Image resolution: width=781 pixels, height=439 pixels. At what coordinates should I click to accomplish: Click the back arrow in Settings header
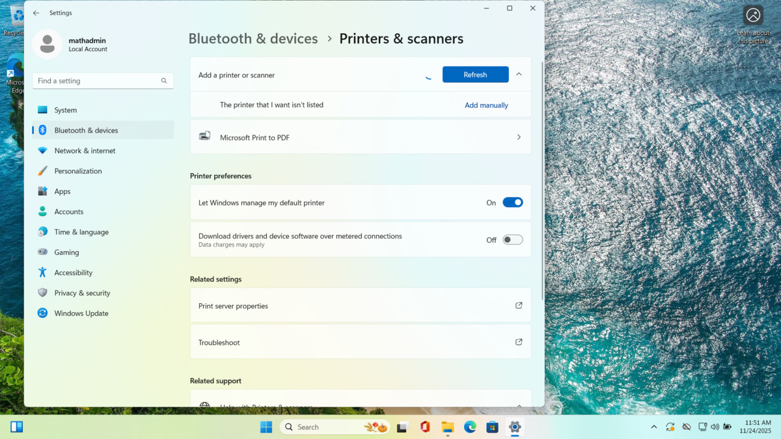click(x=36, y=13)
